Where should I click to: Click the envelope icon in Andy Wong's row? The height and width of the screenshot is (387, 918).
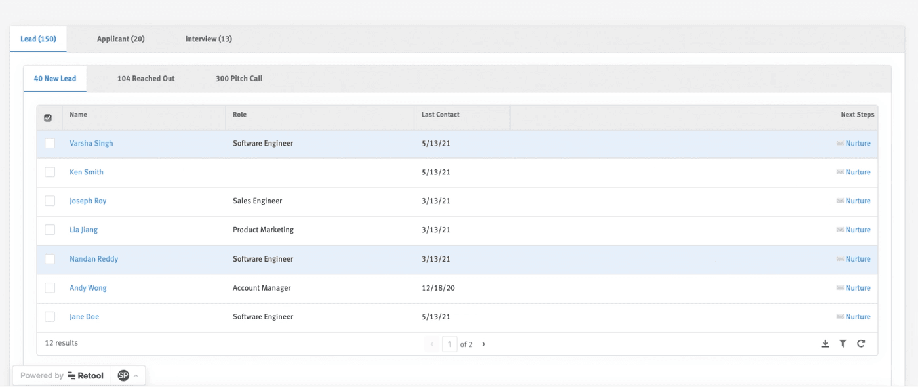point(840,288)
